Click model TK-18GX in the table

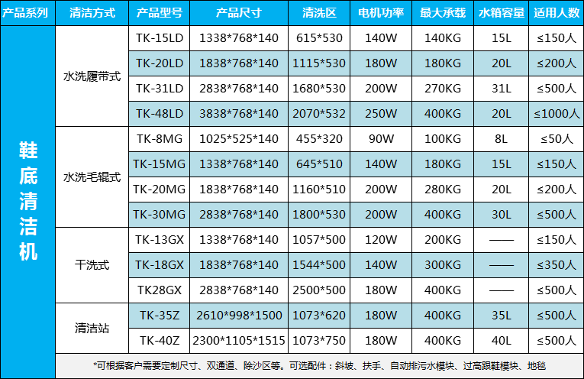pos(159,264)
